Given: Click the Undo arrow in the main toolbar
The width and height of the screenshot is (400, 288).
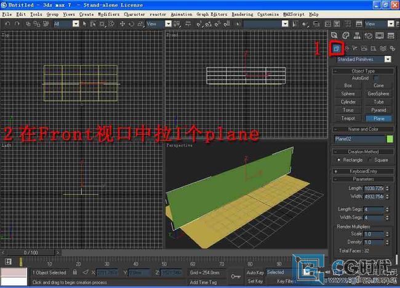Looking at the screenshot, I should [7, 24].
